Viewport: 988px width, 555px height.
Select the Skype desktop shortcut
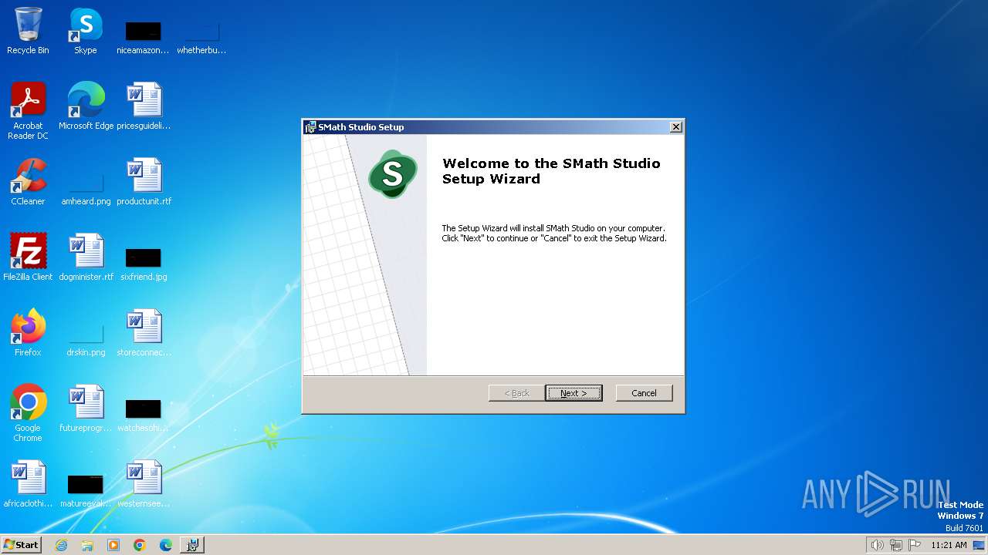(86, 32)
